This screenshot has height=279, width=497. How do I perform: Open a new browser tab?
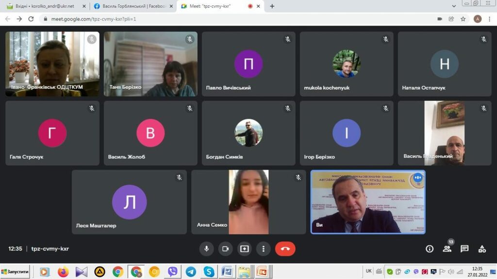[272, 6]
